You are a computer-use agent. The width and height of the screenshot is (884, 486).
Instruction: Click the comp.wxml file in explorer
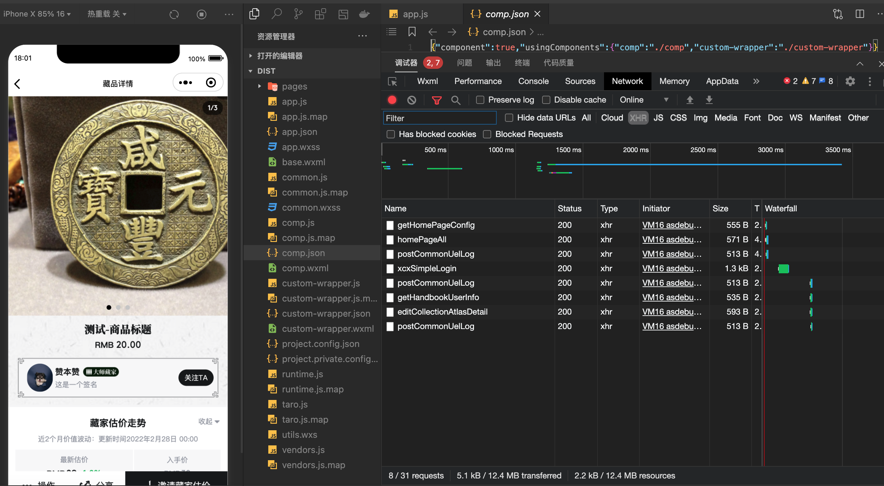coord(305,268)
